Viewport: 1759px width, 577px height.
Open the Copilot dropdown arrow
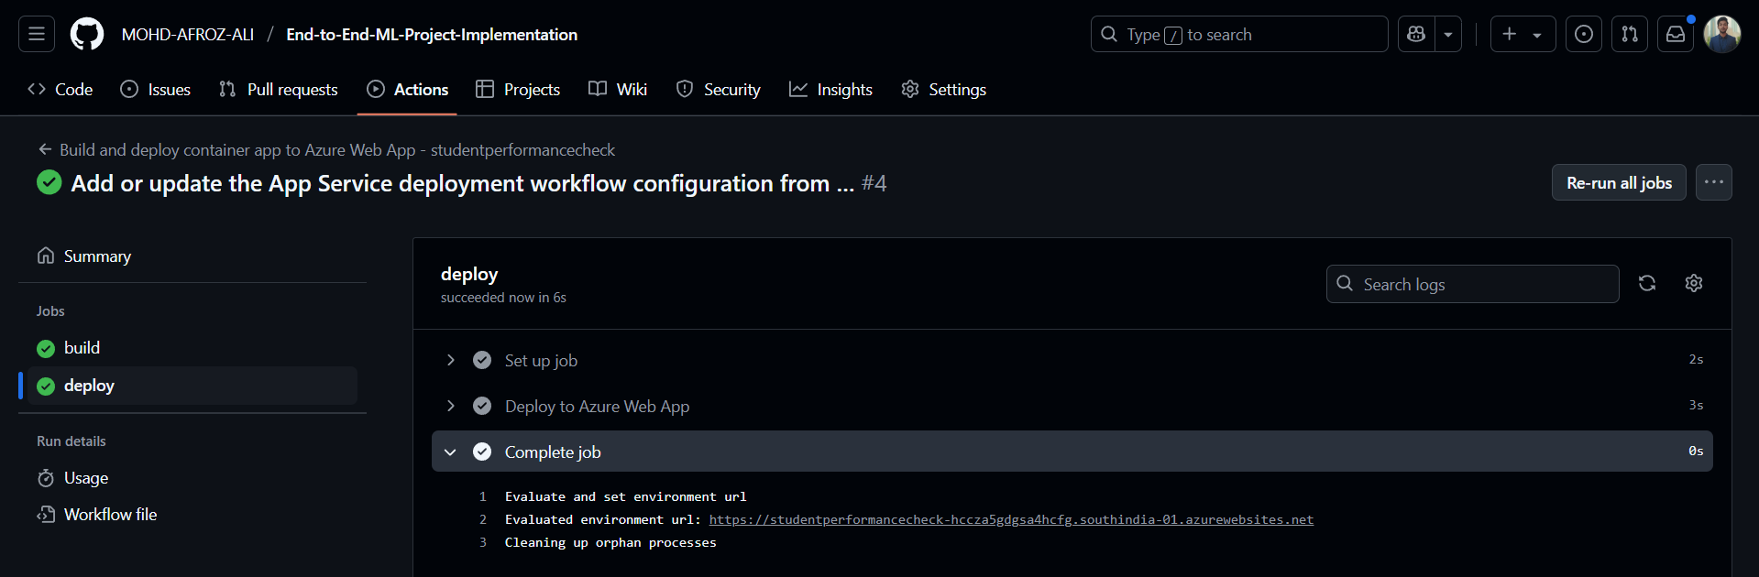1448,35
